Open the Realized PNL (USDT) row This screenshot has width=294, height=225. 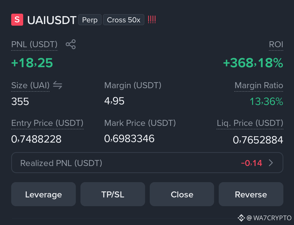click(147, 163)
